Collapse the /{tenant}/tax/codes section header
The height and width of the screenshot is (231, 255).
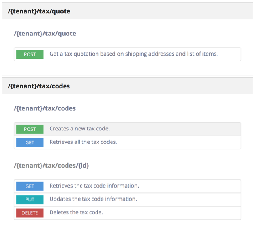pos(127,86)
